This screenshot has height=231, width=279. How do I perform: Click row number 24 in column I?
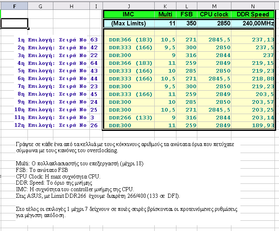tap(94, 102)
